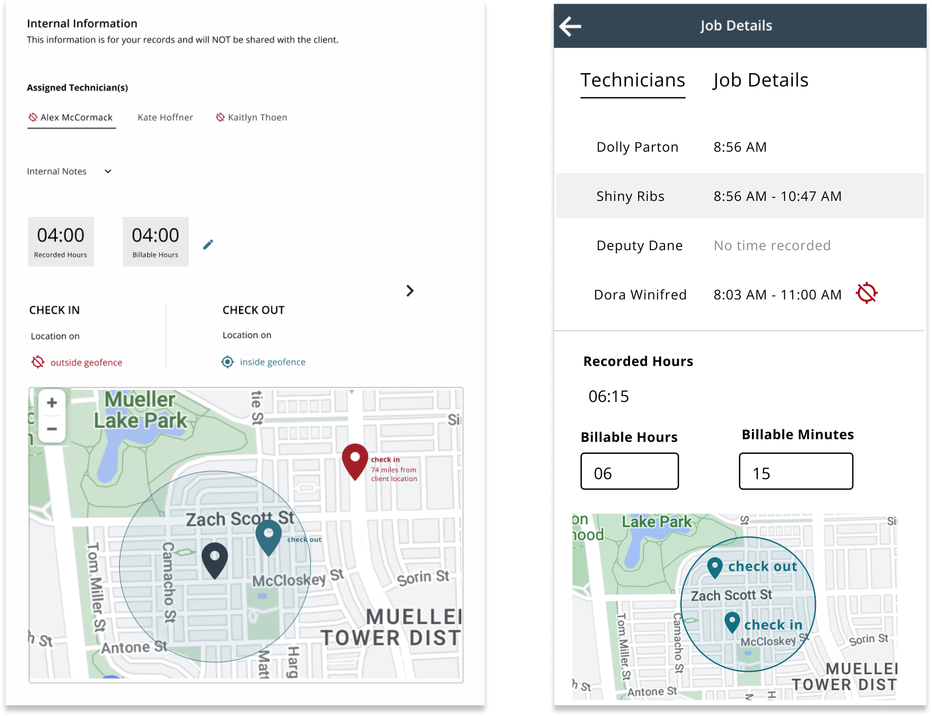Open the Kaitlyn Thoen technician tab

tap(252, 117)
